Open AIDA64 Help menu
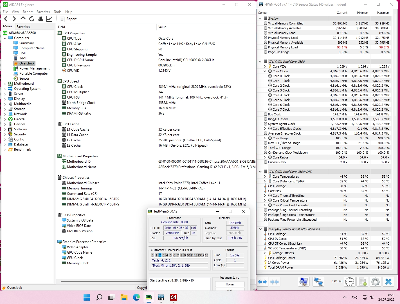The height and width of the screenshot is (304, 400). (69, 12)
